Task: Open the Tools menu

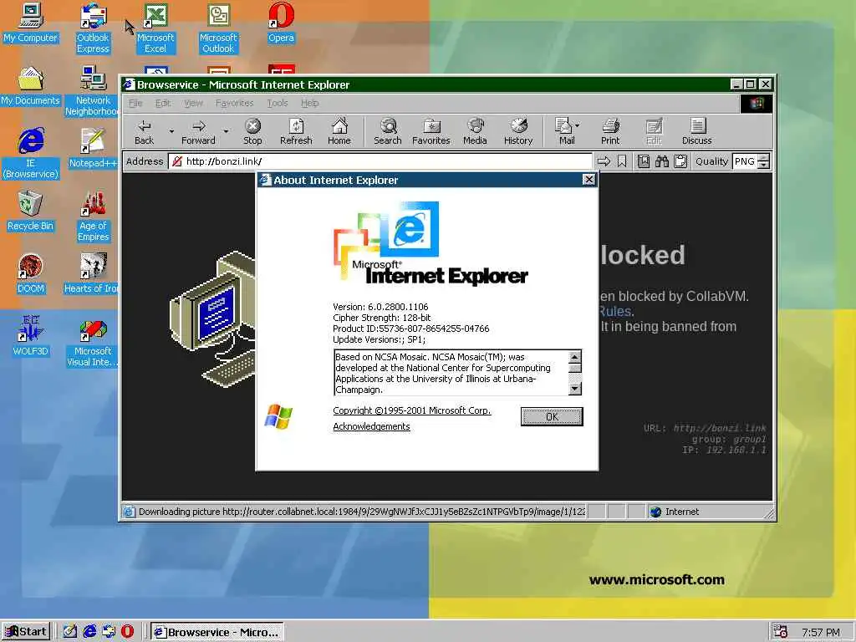Action: click(278, 103)
